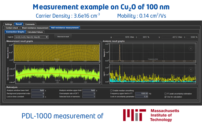
Task: Click the 'Measurement result graphs' label
Action: click(20, 41)
